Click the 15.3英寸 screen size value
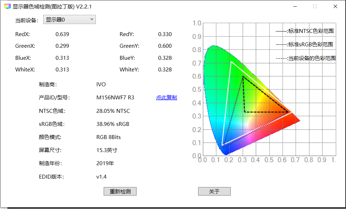Viewport: 346px width, 209px height. [x=107, y=150]
